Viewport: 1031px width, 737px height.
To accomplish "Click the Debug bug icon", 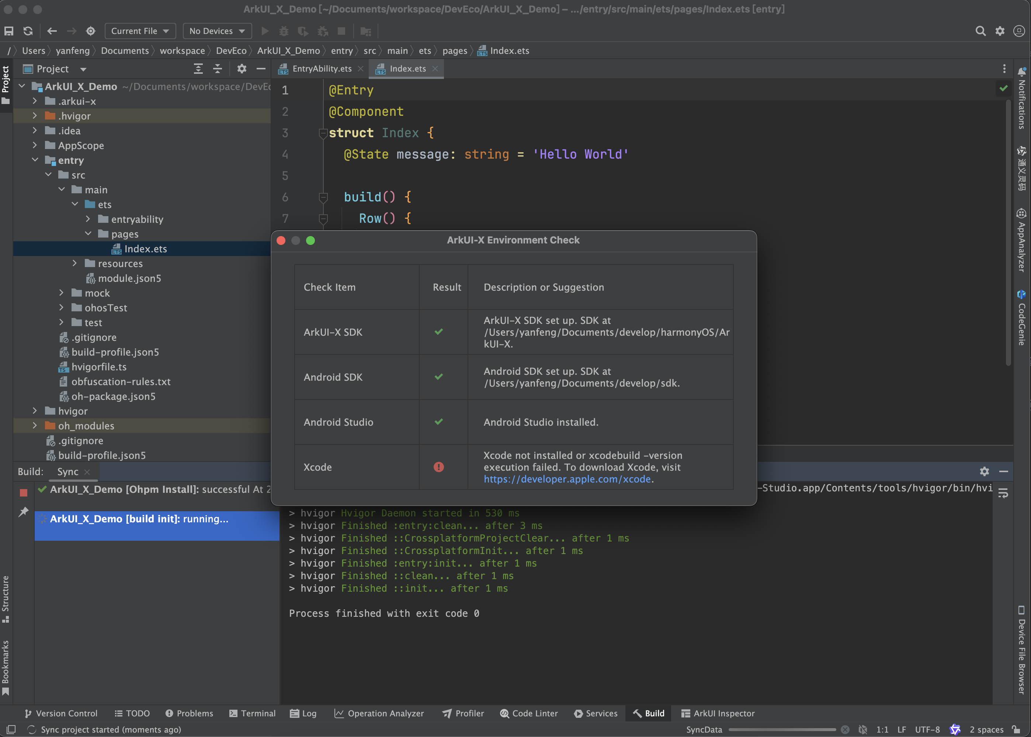I will 284,31.
